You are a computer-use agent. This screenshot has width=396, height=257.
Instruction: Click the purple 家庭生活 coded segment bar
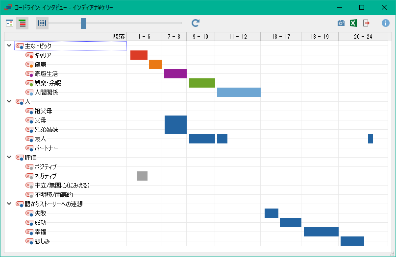175,73
